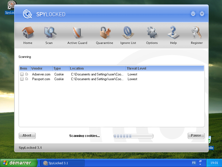This screenshot has width=222, height=167.
Task: Click the scan progress bar
Action: tap(133, 136)
